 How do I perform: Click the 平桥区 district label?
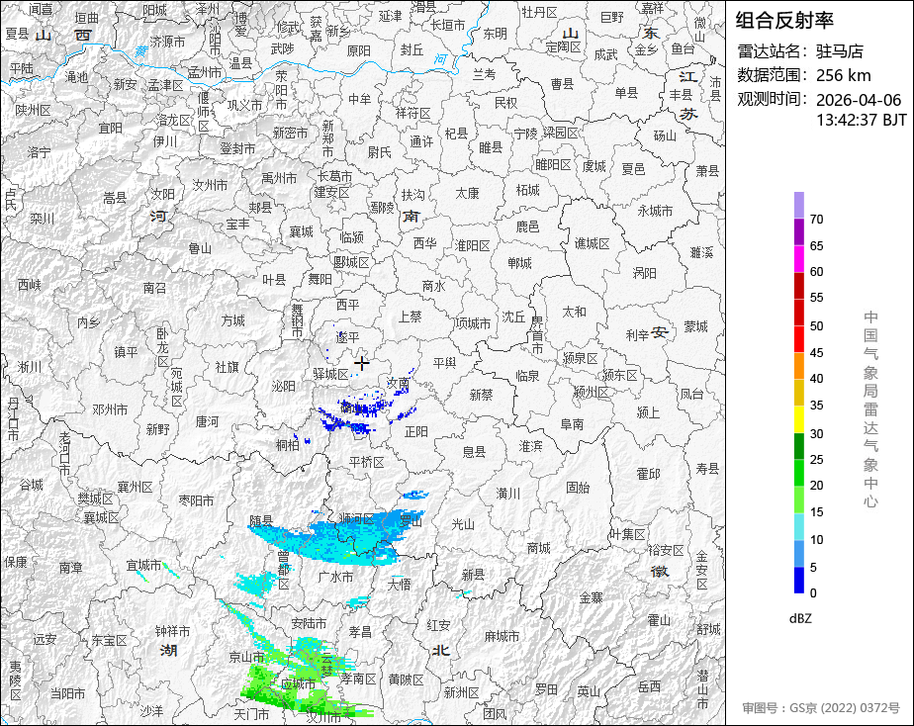point(367,462)
